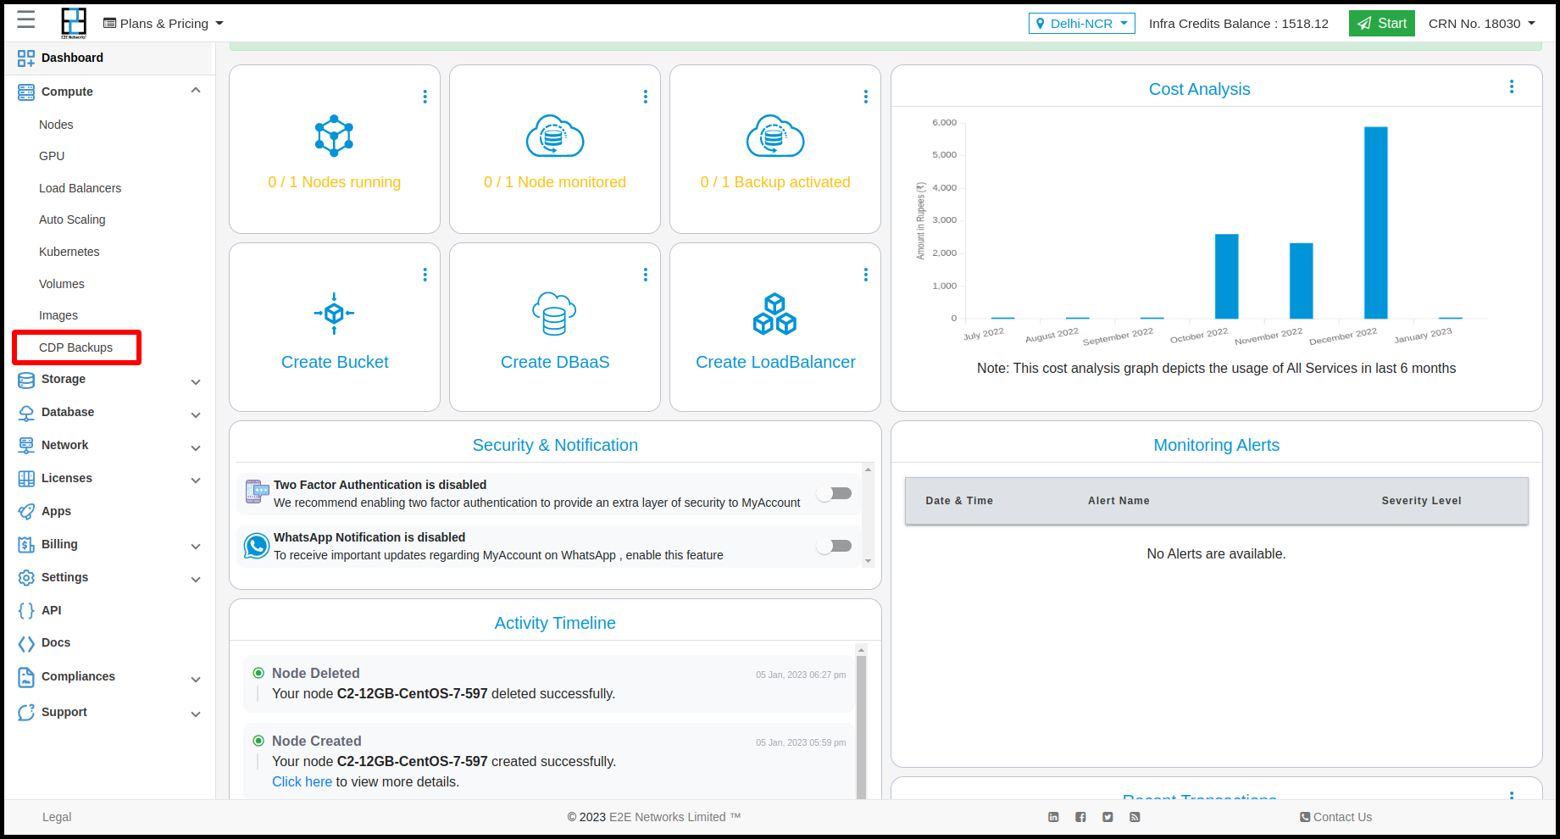The height and width of the screenshot is (839, 1560).
Task: Expand the Settings section chevron
Action: pos(196,580)
